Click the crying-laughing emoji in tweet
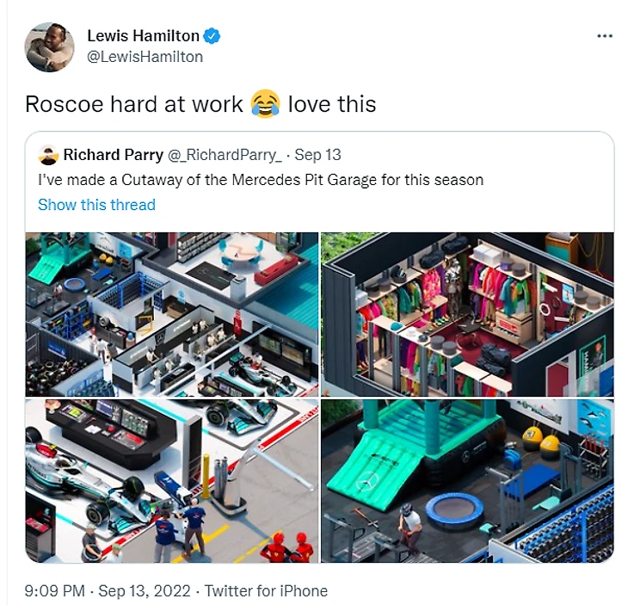This screenshot has height=605, width=628. click(x=265, y=104)
